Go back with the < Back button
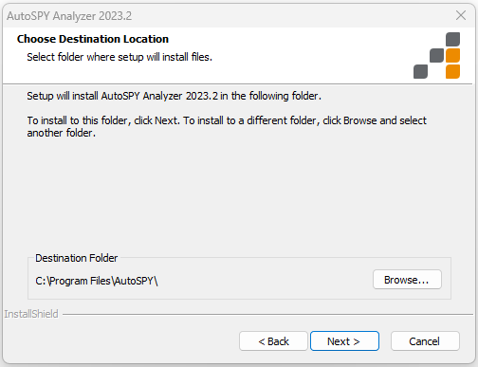Screen dimensions: 478x367 point(273,341)
